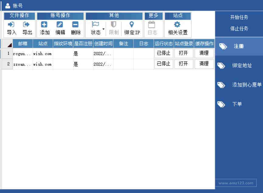
Task: Click the 删除 delete minus icon
Action: pyautogui.click(x=75, y=25)
